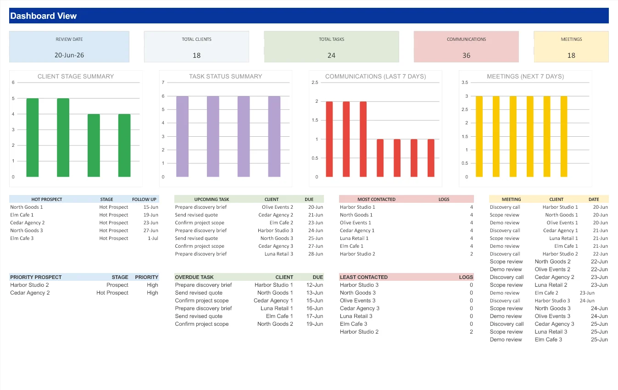
Task: Click Harbor Studio 2 in Priority Prospect table
Action: (29, 285)
